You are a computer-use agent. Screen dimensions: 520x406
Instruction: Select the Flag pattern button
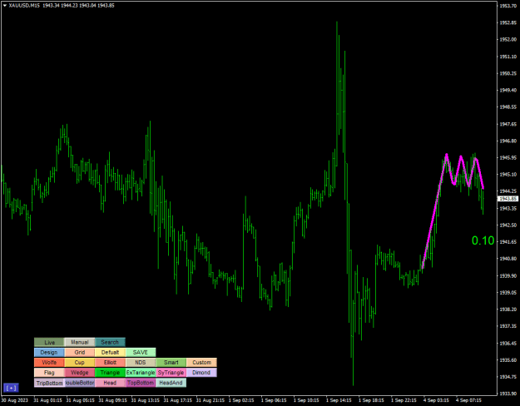point(49,373)
